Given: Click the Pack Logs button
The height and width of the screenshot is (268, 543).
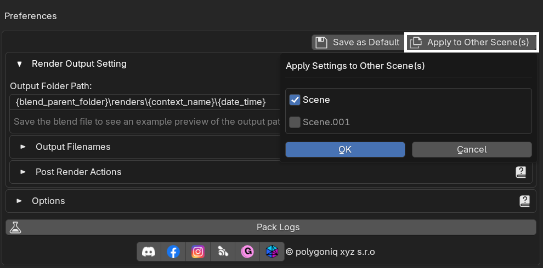Looking at the screenshot, I should click(x=271, y=227).
